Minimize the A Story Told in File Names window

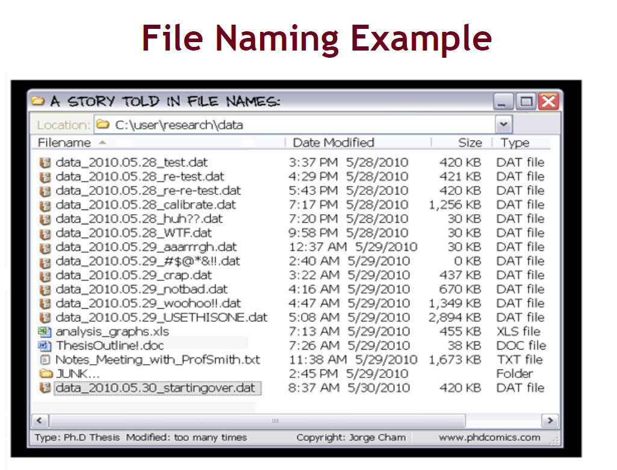[x=503, y=102]
